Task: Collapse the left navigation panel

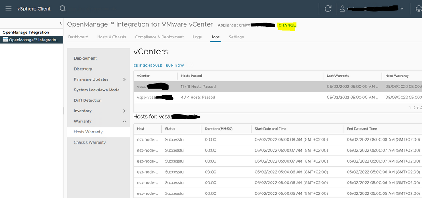Action: pos(61,23)
